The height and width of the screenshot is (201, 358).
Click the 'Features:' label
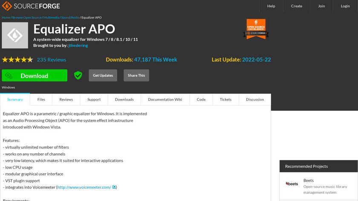[x=11, y=140]
